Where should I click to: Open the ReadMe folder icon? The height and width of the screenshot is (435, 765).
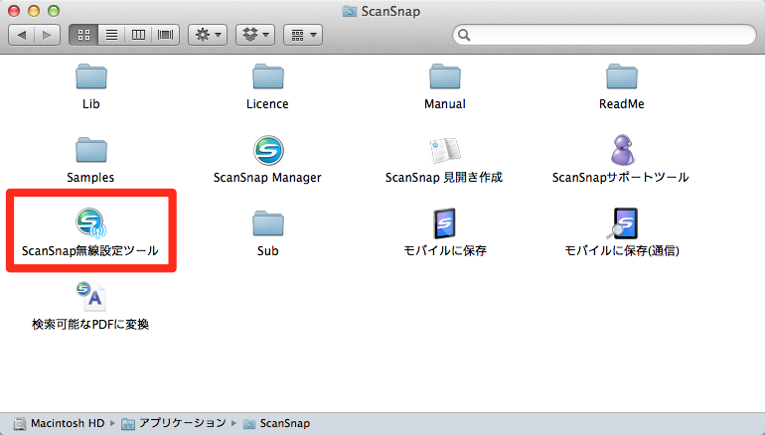(622, 76)
